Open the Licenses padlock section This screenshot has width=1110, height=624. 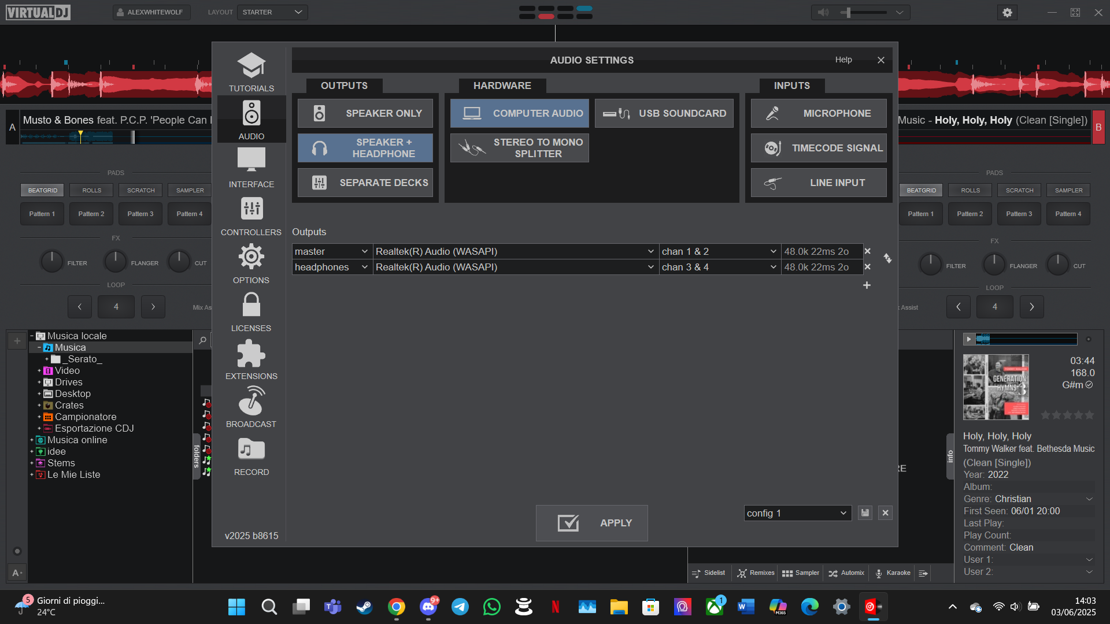(x=251, y=311)
